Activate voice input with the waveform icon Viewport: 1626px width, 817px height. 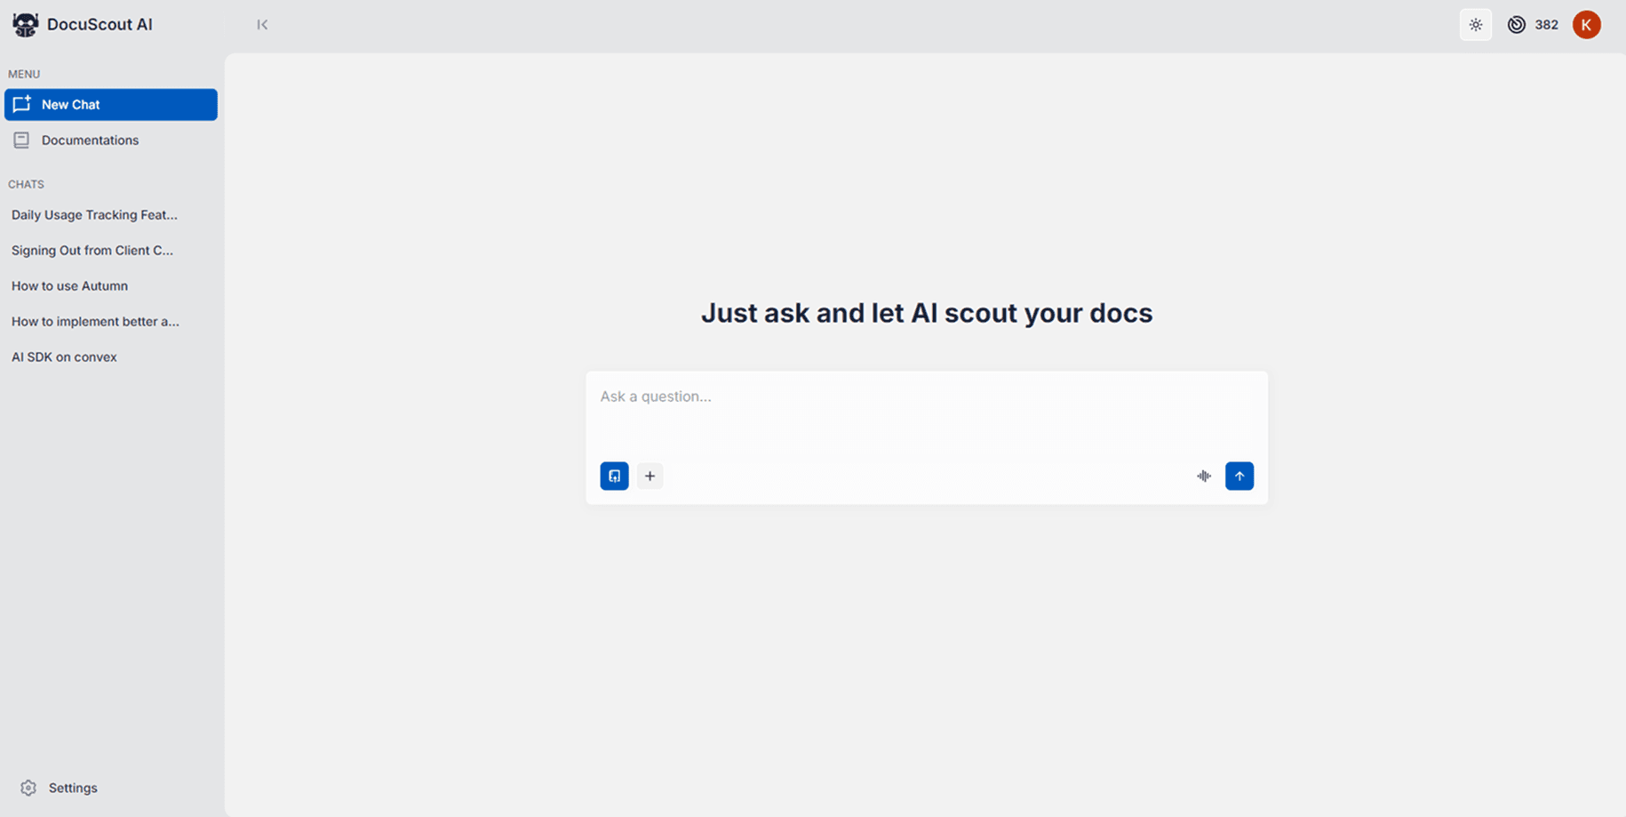pyautogui.click(x=1204, y=477)
